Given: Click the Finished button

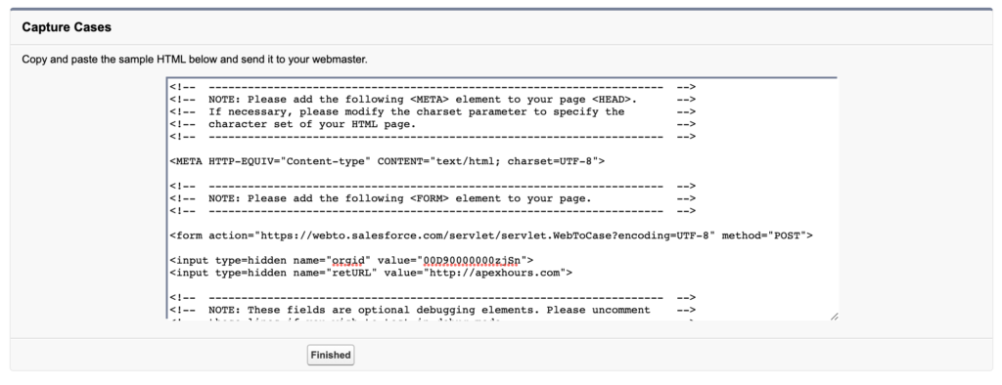Looking at the screenshot, I should coord(331,355).
